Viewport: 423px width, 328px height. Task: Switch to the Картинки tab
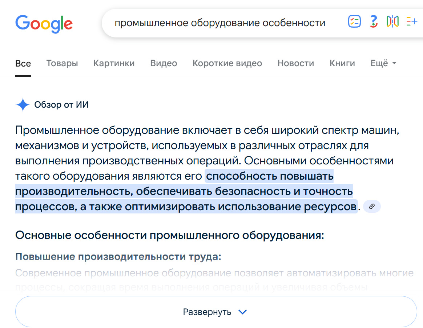pyautogui.click(x=114, y=63)
